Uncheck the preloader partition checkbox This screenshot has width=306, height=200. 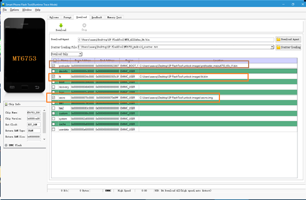click(54, 66)
